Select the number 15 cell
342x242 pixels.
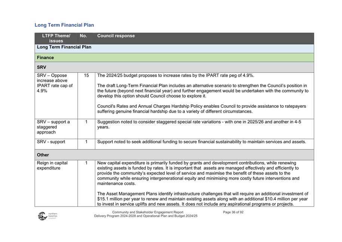coord(86,76)
